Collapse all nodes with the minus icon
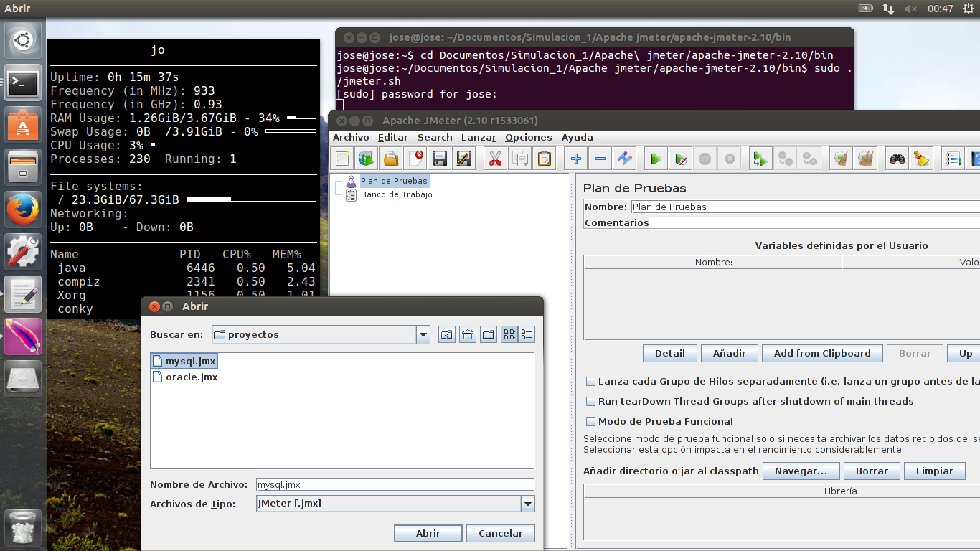 click(x=600, y=159)
